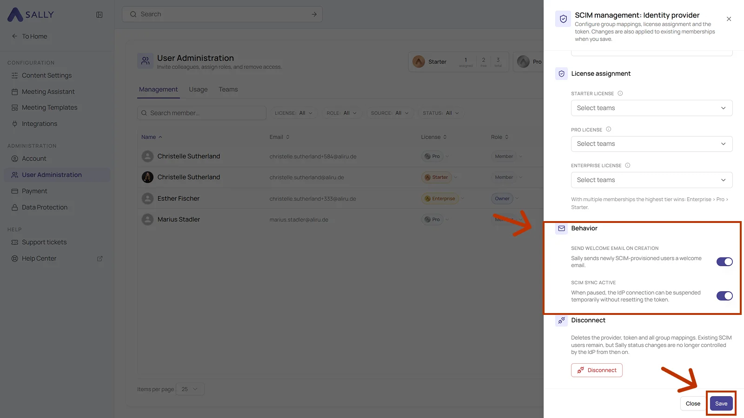The image size is (744, 418).
Task: Collapse the sidebar panel icon
Action: point(100,15)
